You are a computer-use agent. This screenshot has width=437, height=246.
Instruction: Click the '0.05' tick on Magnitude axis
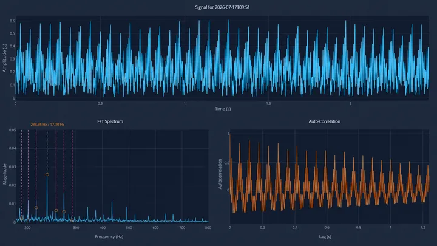point(12,130)
